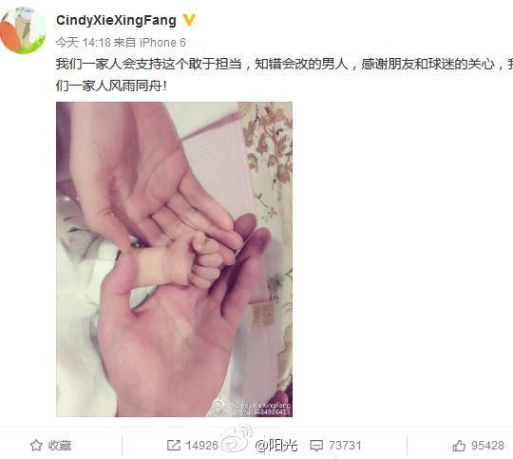
Task: Click the star favorite icon
Action: coord(36,446)
